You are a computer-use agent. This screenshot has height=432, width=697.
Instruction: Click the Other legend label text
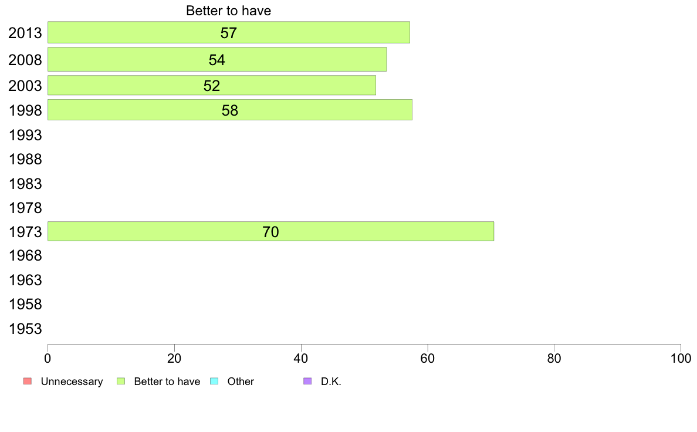point(241,382)
